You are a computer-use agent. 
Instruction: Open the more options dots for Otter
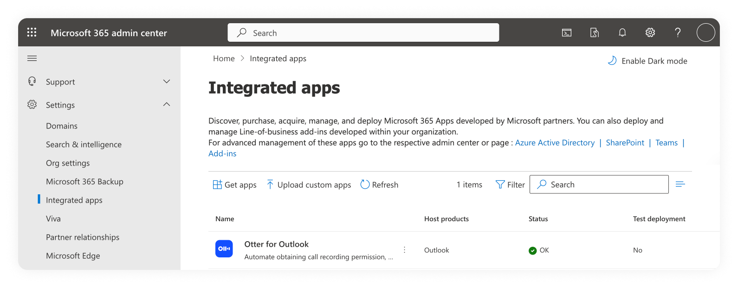point(405,250)
